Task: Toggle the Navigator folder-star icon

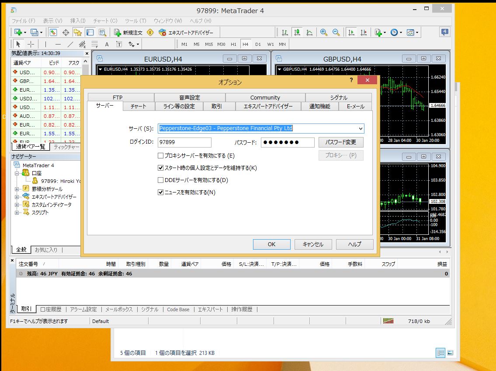Action: tap(77, 32)
